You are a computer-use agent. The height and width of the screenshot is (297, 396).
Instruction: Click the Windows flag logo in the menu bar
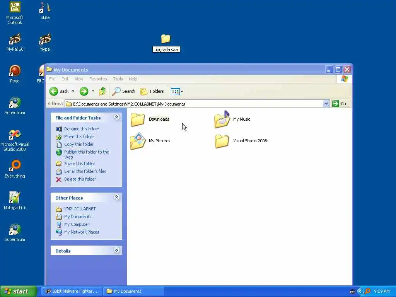pyautogui.click(x=344, y=79)
